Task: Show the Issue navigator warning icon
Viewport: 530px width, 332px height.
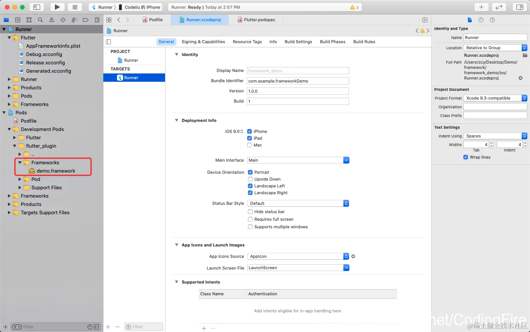Action: tap(51, 20)
